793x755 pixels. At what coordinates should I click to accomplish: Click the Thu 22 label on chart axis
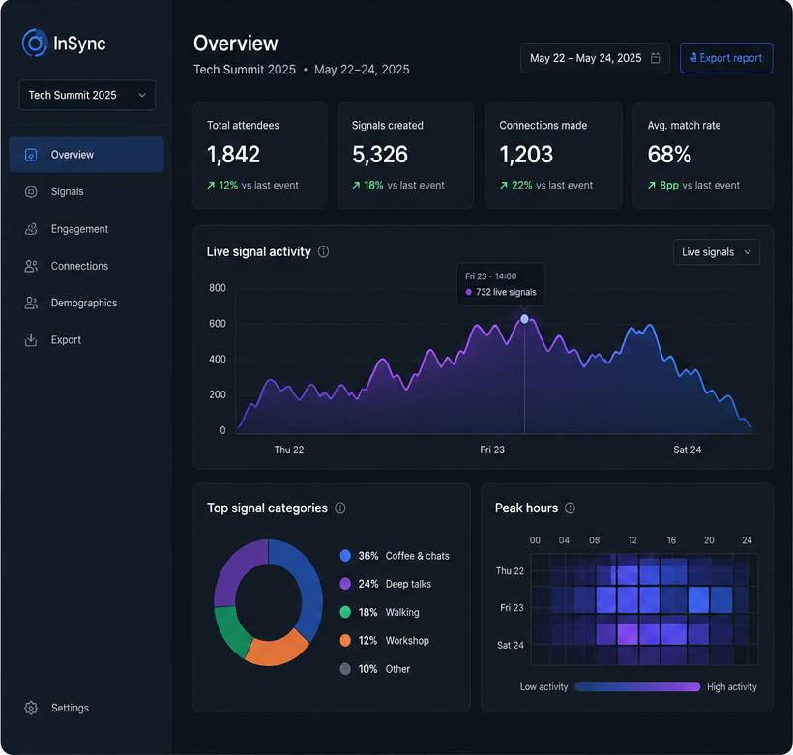point(289,450)
